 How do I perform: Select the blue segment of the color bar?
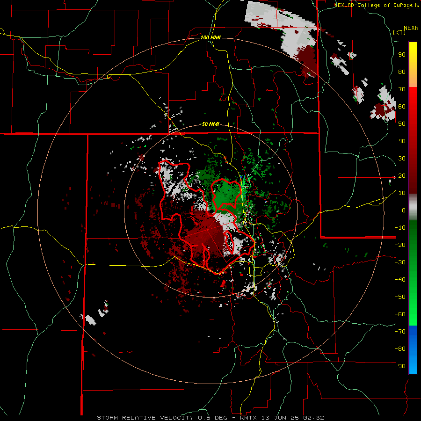(x=413, y=350)
